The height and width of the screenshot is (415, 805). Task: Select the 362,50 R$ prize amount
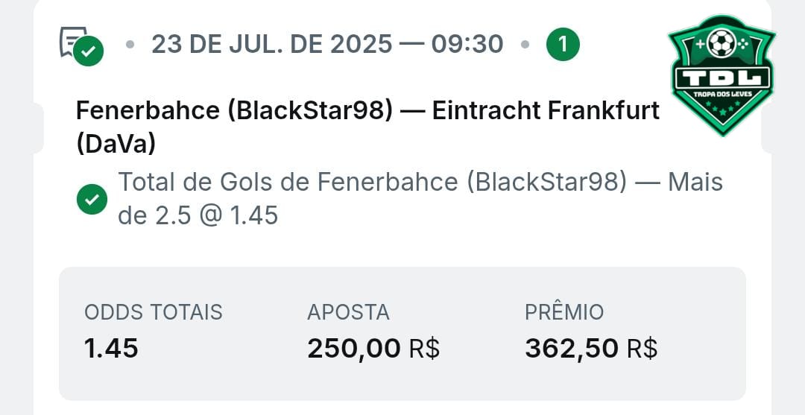(591, 348)
